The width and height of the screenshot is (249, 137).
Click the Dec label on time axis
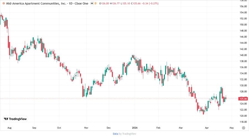[x=109, y=128]
